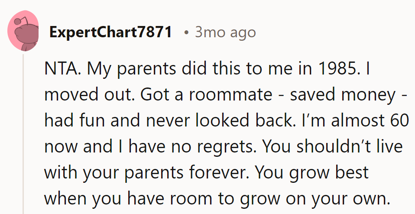Viewport: 415px width, 214px height.
Task: Collapse the comment using the vertical thread line
Action: point(23,130)
